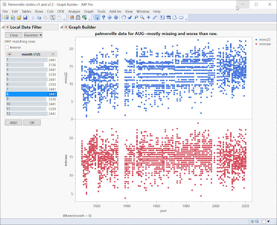Open the Window menu
277x225 pixels.
tap(143, 12)
